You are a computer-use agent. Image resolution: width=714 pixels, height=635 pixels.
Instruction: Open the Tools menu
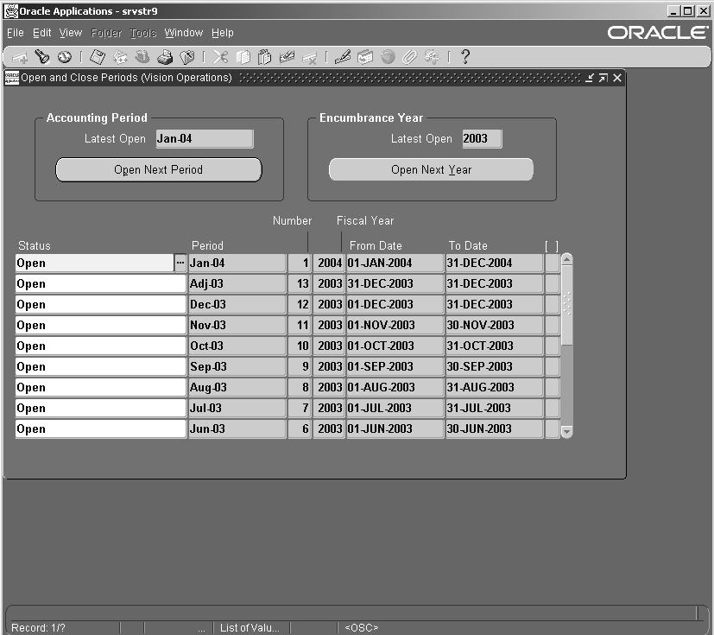[143, 33]
